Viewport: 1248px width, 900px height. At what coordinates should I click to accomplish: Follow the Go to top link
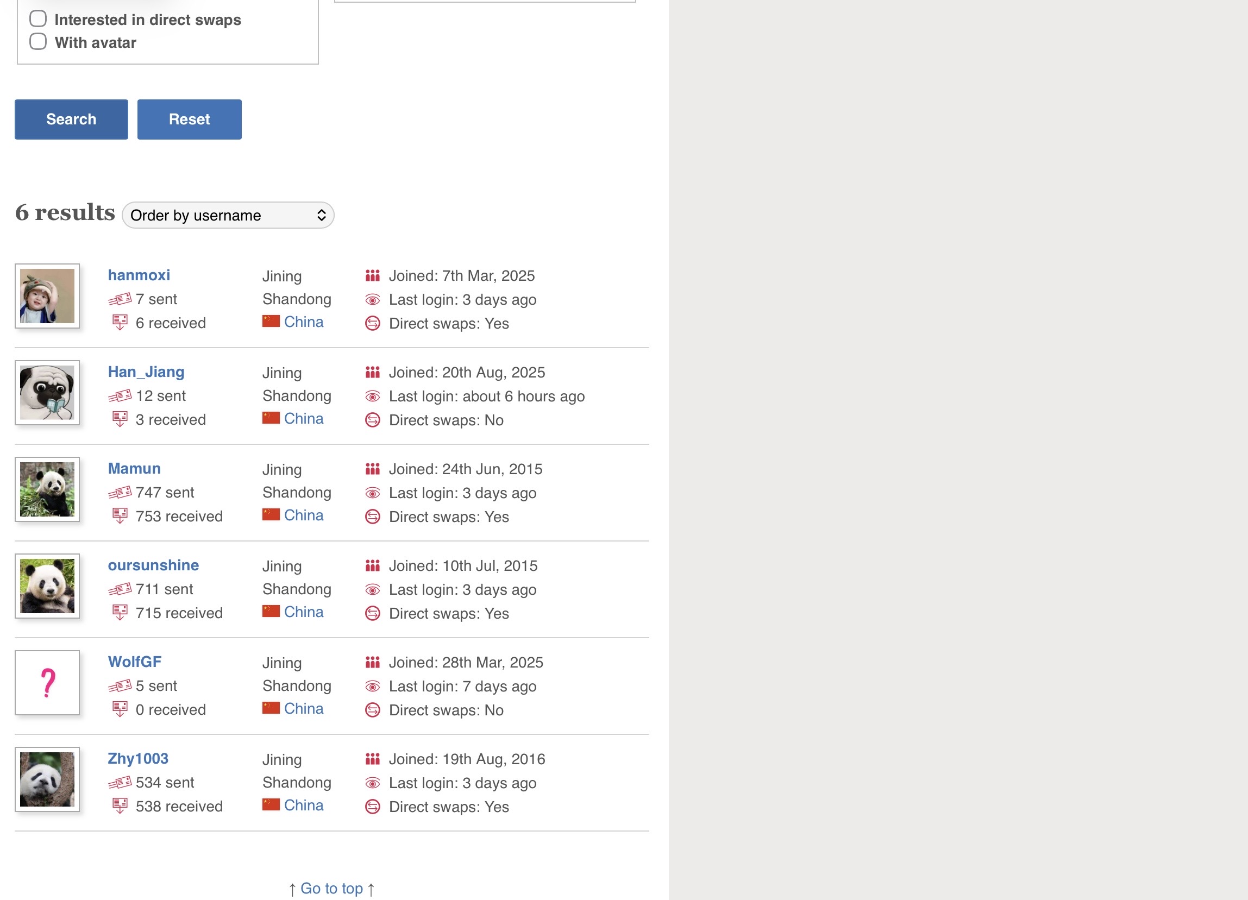[331, 888]
